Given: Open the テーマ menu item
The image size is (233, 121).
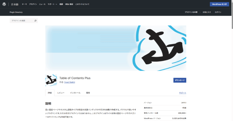Looking at the screenshot, I should click(x=24, y=4).
